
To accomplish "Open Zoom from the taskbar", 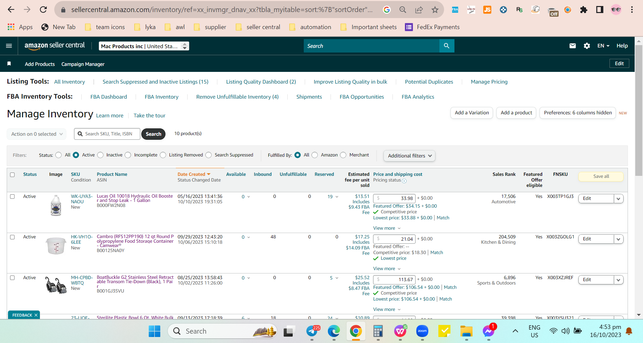I will 422,331.
